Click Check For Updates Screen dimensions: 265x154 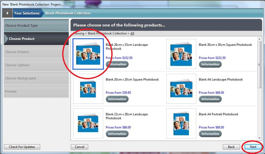pos(22,147)
